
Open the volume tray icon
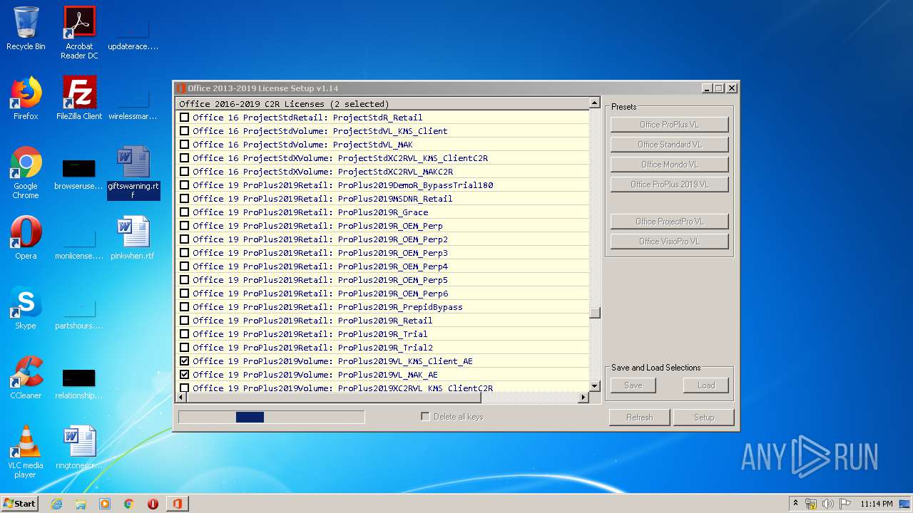(x=828, y=504)
